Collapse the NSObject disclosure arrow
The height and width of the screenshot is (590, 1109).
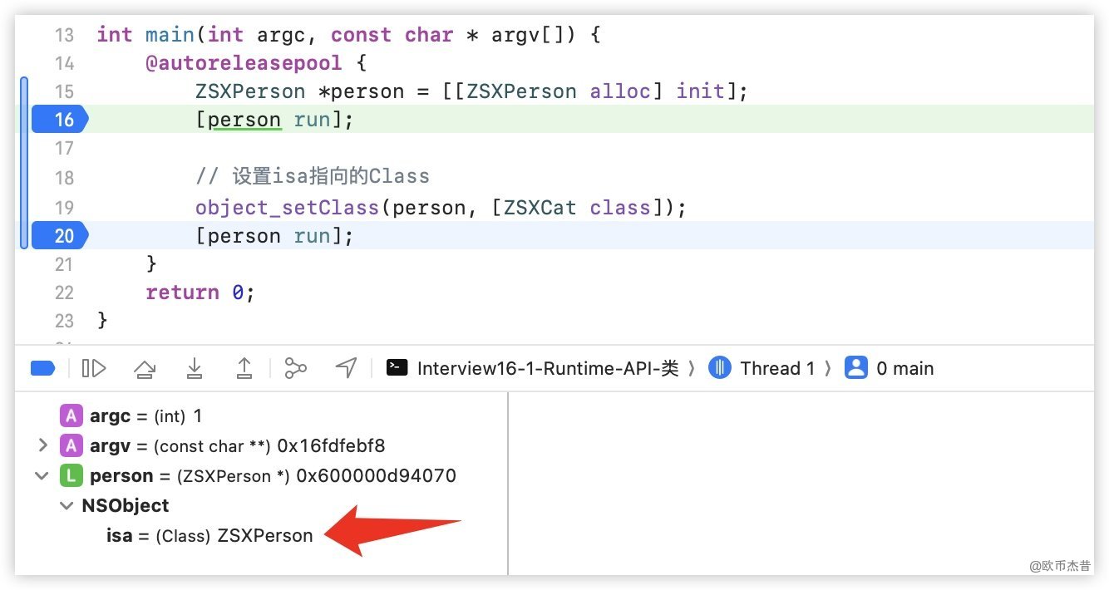(x=67, y=506)
